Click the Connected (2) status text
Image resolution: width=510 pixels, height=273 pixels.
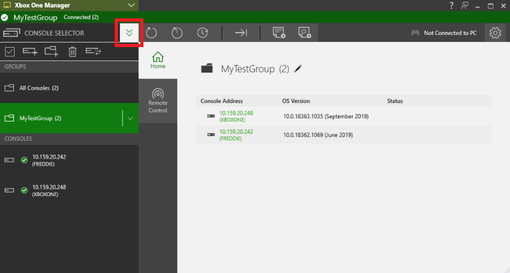pos(81,17)
